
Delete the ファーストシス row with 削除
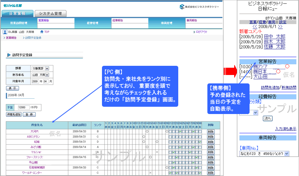click(211, 157)
